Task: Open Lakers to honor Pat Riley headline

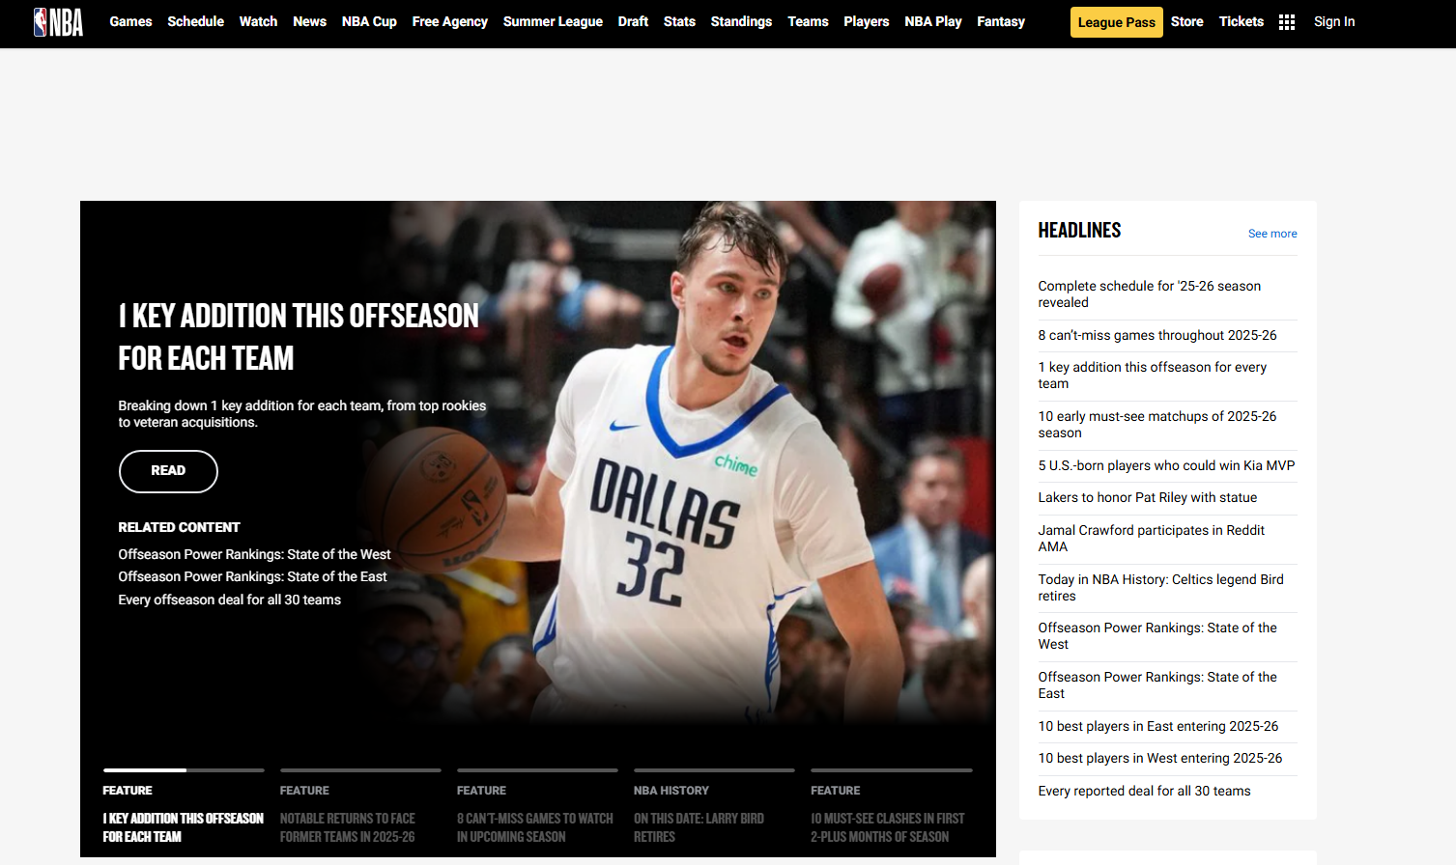Action: pyautogui.click(x=1148, y=497)
